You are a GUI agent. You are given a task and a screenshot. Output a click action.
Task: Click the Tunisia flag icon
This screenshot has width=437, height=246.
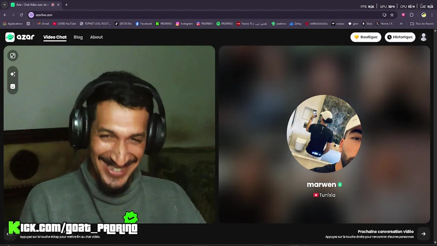pyautogui.click(x=316, y=195)
